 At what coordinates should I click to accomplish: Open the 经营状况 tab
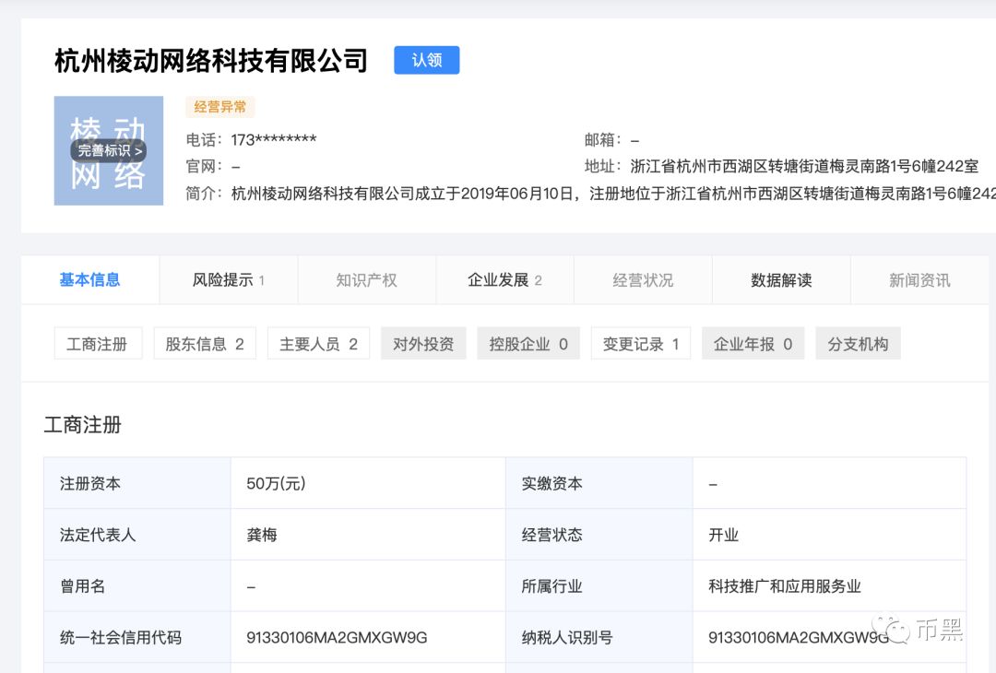click(x=643, y=280)
